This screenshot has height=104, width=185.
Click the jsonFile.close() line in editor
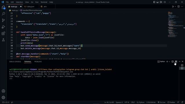pos(29,40)
